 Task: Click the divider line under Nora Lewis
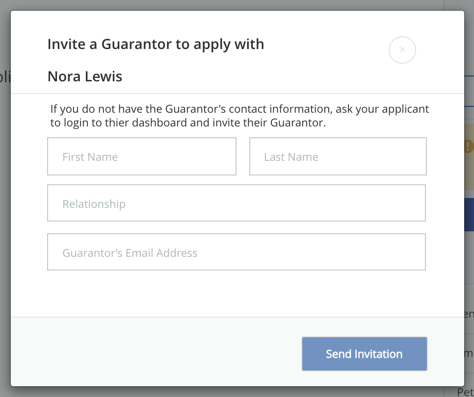(x=237, y=93)
